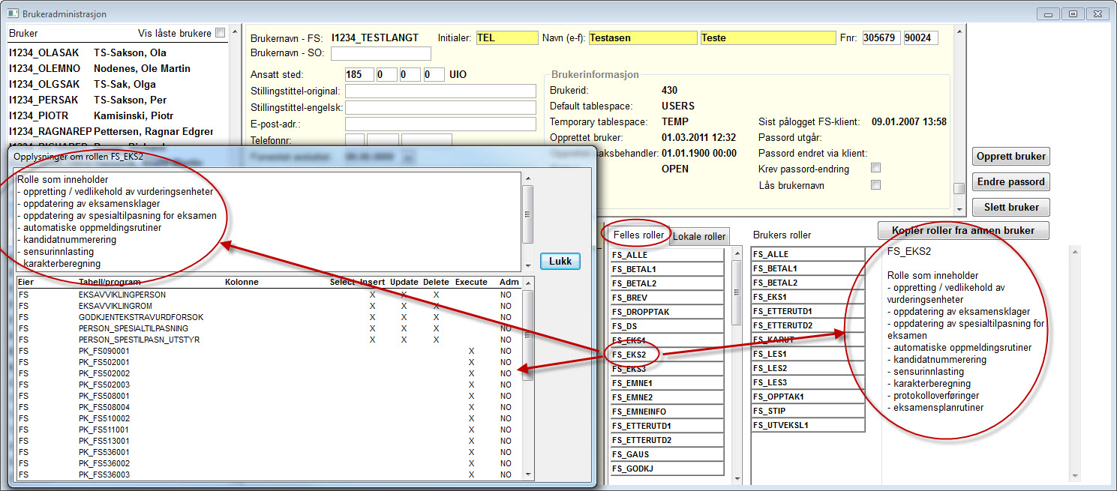Viewport: 1117px width, 491px height.
Task: Click the surname field showing Testasen
Action: pyautogui.click(x=641, y=37)
